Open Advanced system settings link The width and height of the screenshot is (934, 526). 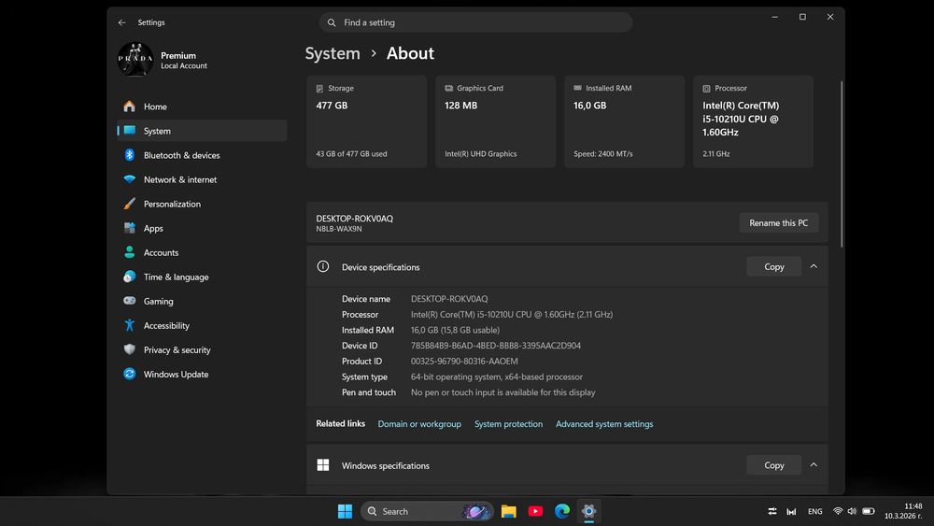(x=604, y=424)
